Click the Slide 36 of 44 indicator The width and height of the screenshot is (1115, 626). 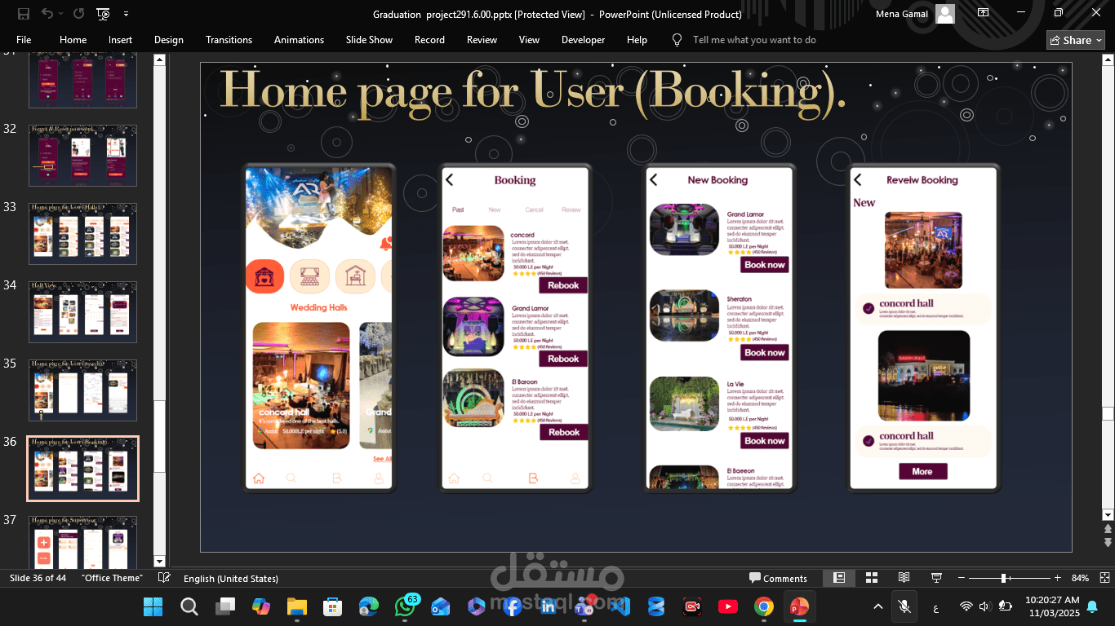pos(38,578)
